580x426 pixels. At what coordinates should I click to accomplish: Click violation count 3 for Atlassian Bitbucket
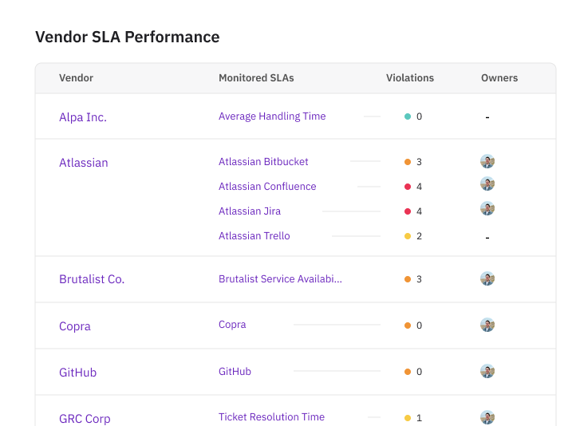pyautogui.click(x=419, y=162)
